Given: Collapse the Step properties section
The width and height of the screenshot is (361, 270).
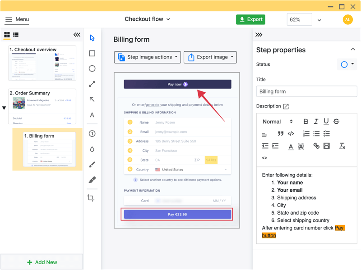Looking at the screenshot, I should [x=353, y=49].
